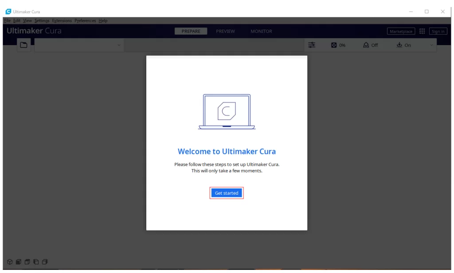Click the Sign in button
Image resolution: width=454 pixels, height=273 pixels.
tap(438, 31)
